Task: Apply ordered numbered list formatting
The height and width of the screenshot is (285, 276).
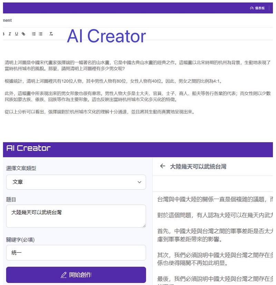Action: click(34, 34)
